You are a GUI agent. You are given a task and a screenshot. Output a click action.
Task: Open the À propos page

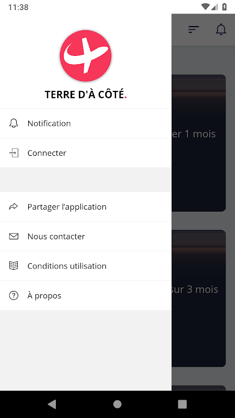[x=86, y=295]
